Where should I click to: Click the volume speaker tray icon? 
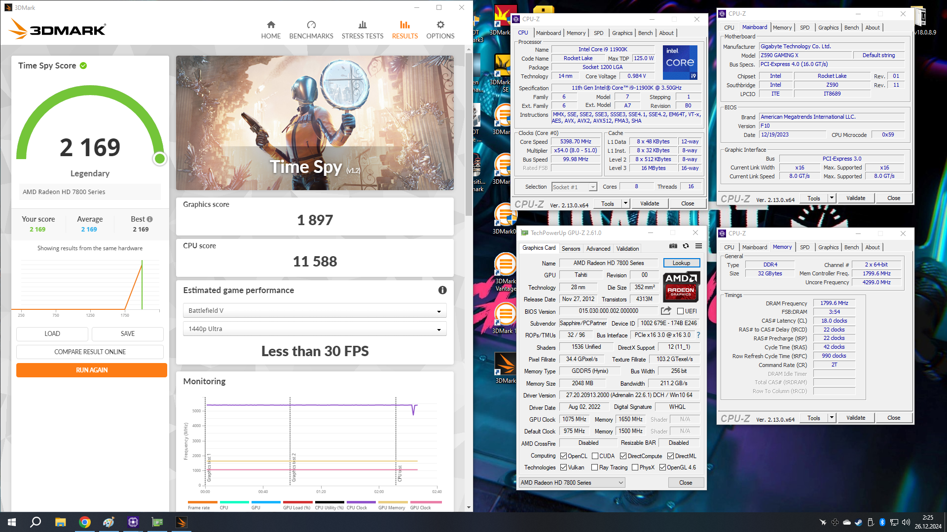906,522
